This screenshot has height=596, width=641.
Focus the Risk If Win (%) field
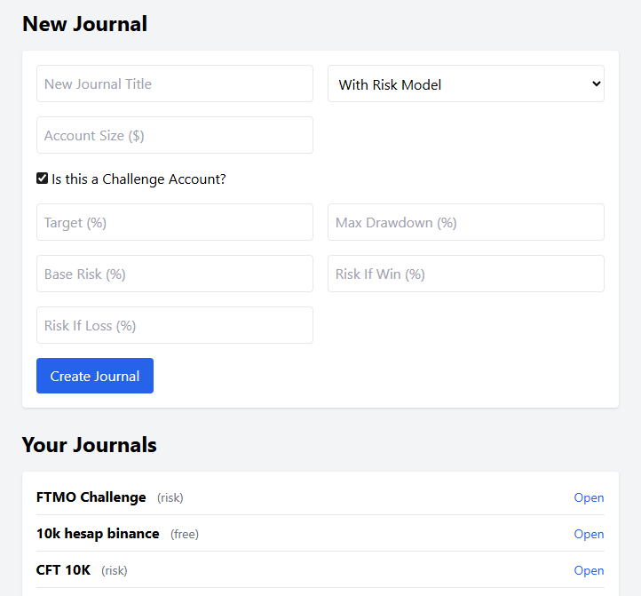(465, 274)
